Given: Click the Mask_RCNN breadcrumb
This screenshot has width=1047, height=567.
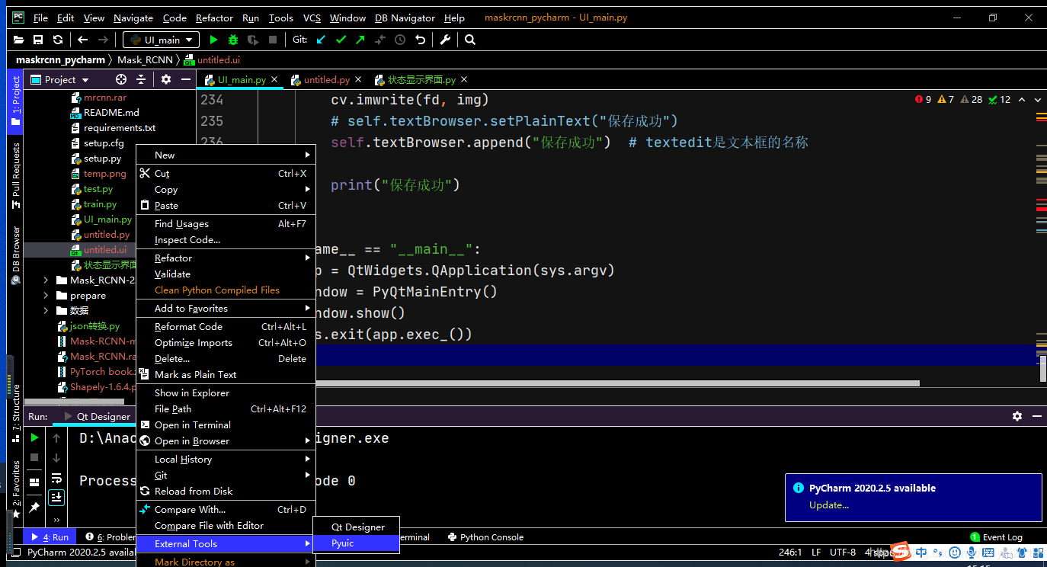Looking at the screenshot, I should pyautogui.click(x=145, y=59).
